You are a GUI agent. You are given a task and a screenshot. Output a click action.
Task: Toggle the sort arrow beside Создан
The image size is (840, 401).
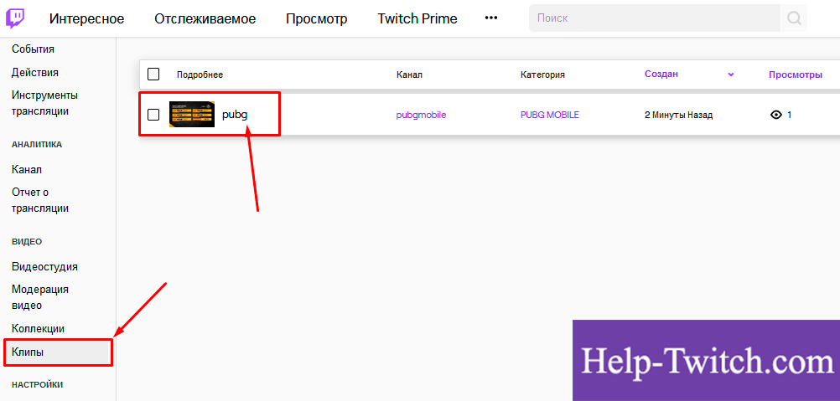(731, 75)
